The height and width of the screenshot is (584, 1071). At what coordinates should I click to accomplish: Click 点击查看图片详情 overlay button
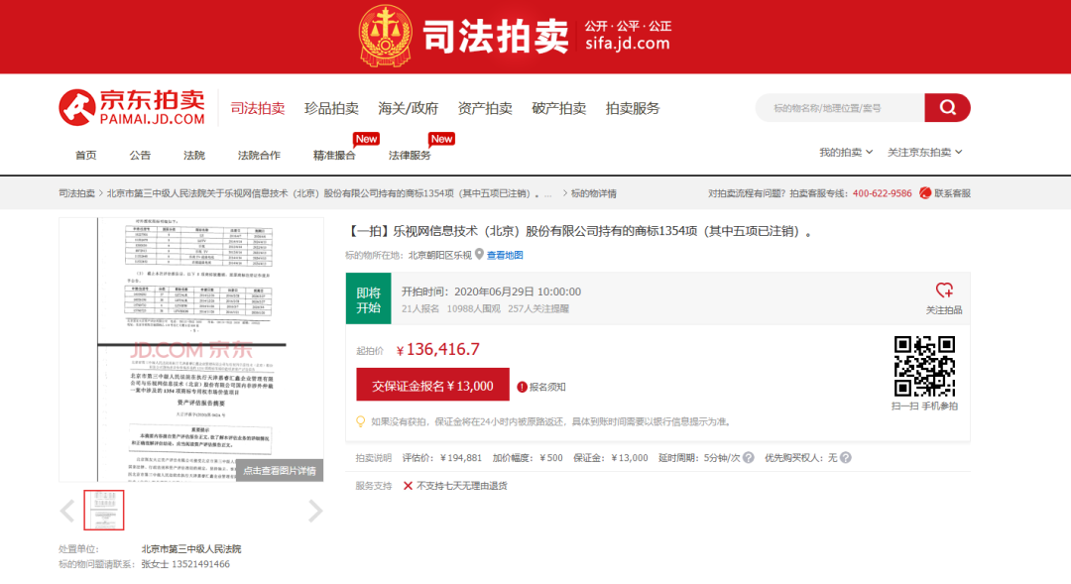pos(280,471)
